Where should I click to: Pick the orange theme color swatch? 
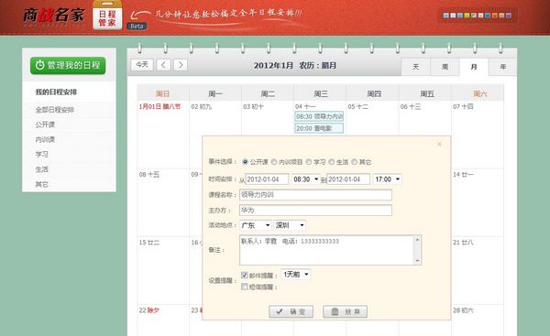(x=495, y=15)
